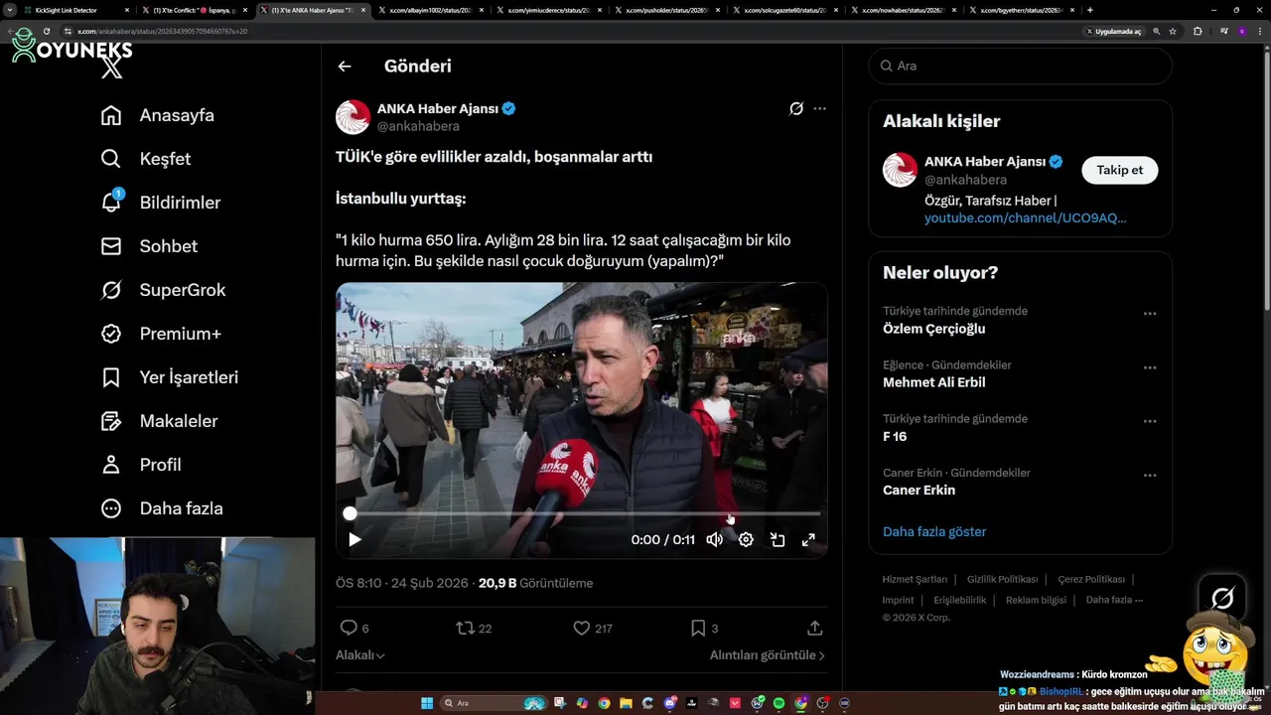The width and height of the screenshot is (1271, 715).
Task: Click 20,9 B Görüntüleme view count
Action: click(535, 583)
